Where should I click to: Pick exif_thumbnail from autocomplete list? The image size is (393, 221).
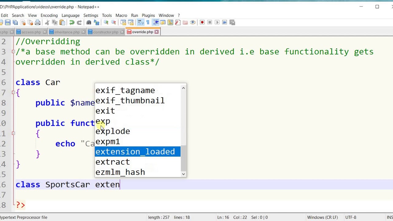[138, 101]
